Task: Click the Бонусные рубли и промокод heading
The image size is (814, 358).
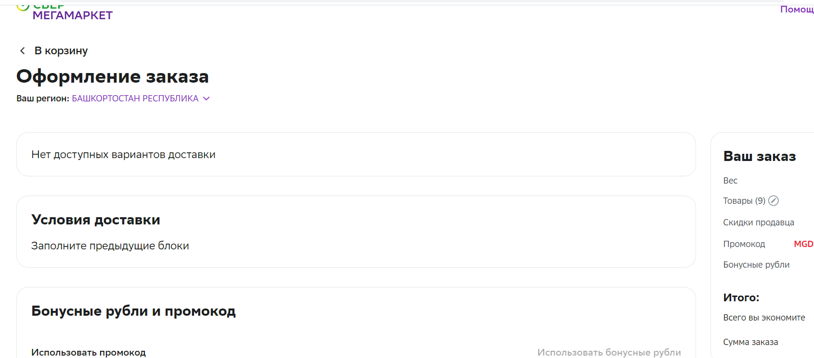Action: [133, 311]
